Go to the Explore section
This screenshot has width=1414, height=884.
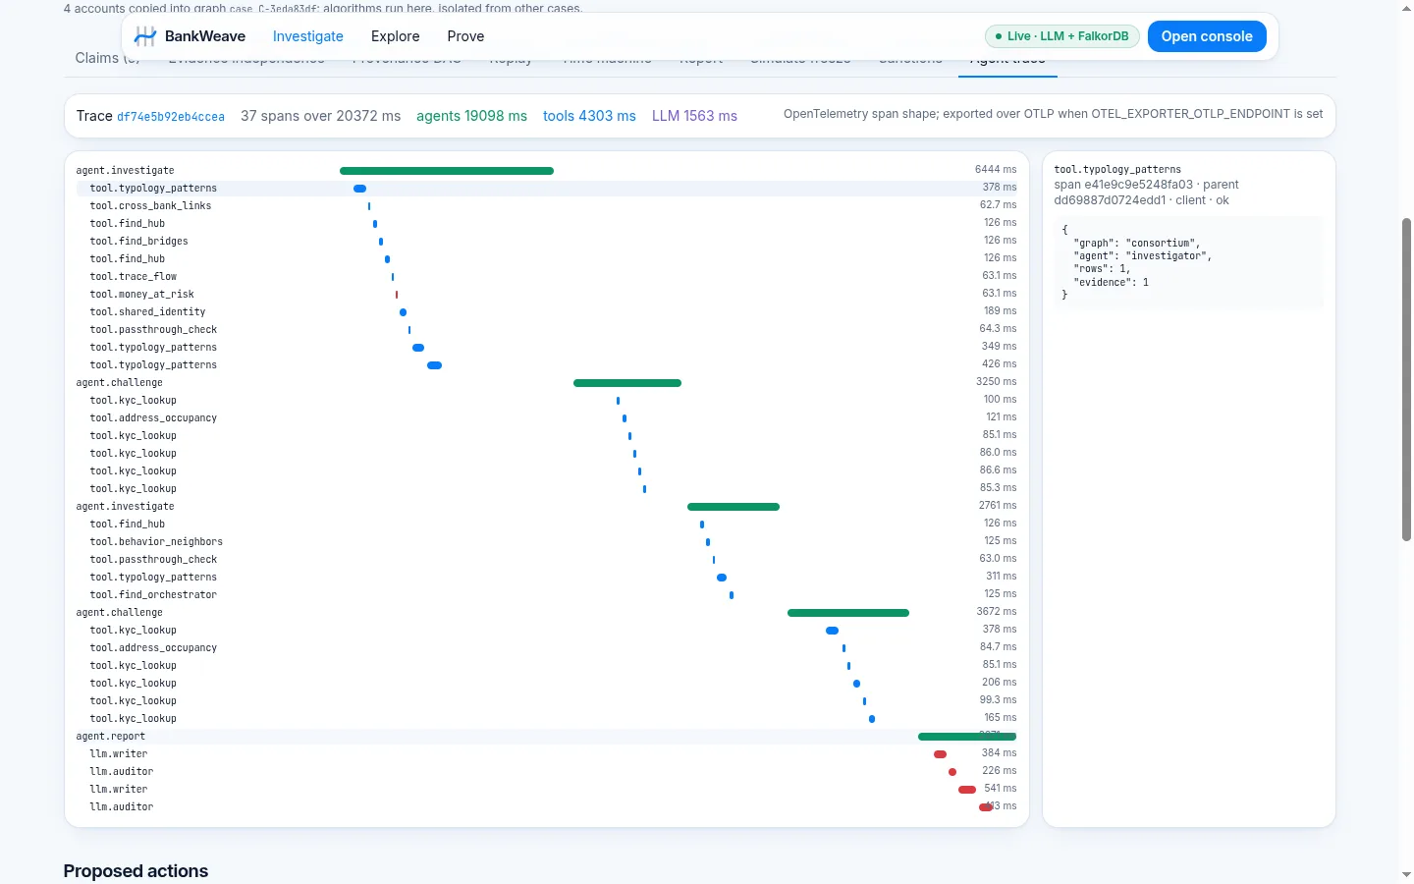point(395,36)
